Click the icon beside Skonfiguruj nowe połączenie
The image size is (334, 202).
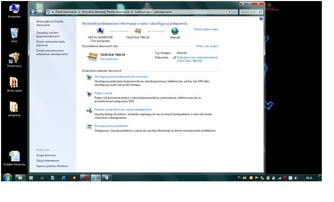[89, 77]
